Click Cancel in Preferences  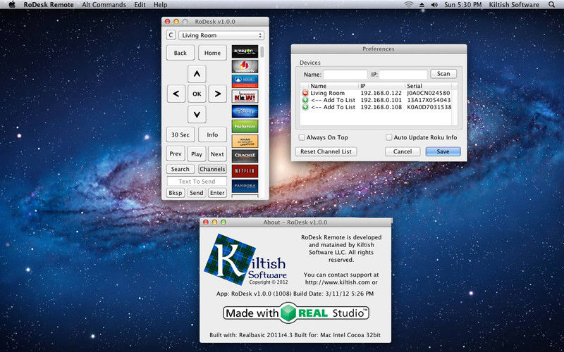tap(403, 151)
